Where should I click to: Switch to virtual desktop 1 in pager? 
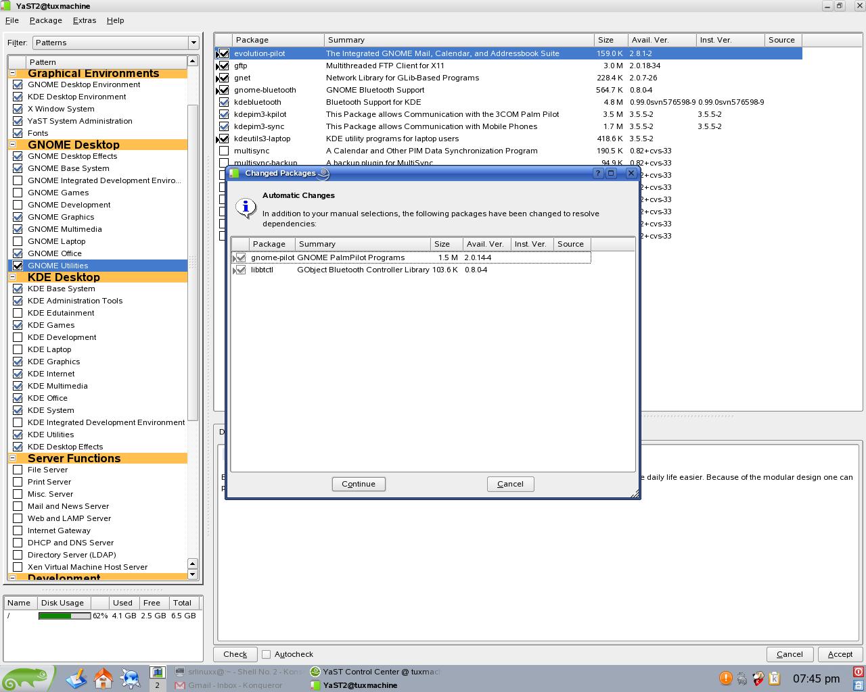coord(157,672)
